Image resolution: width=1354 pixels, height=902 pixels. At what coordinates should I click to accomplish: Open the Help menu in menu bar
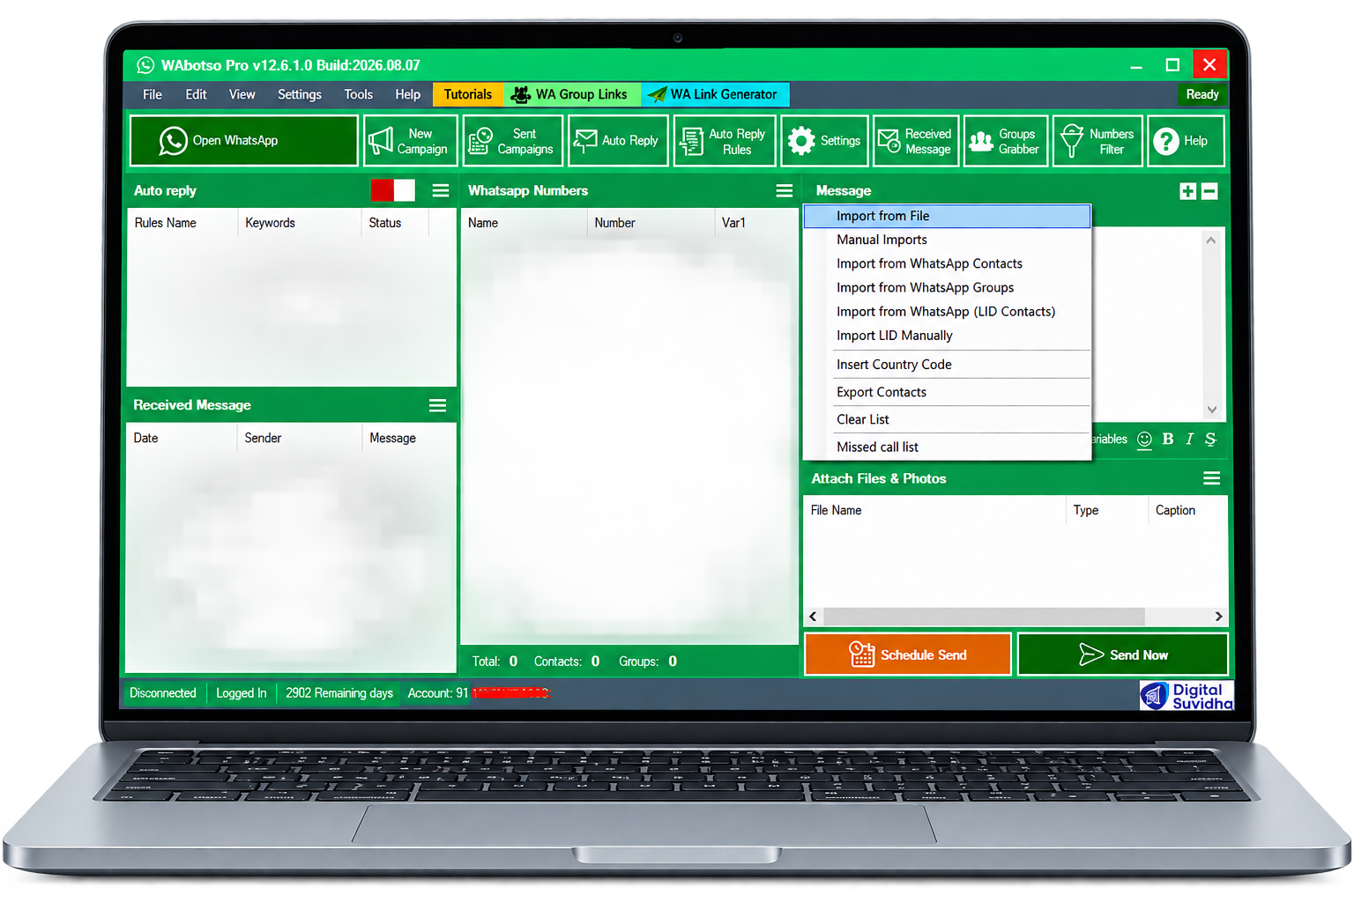point(407,94)
